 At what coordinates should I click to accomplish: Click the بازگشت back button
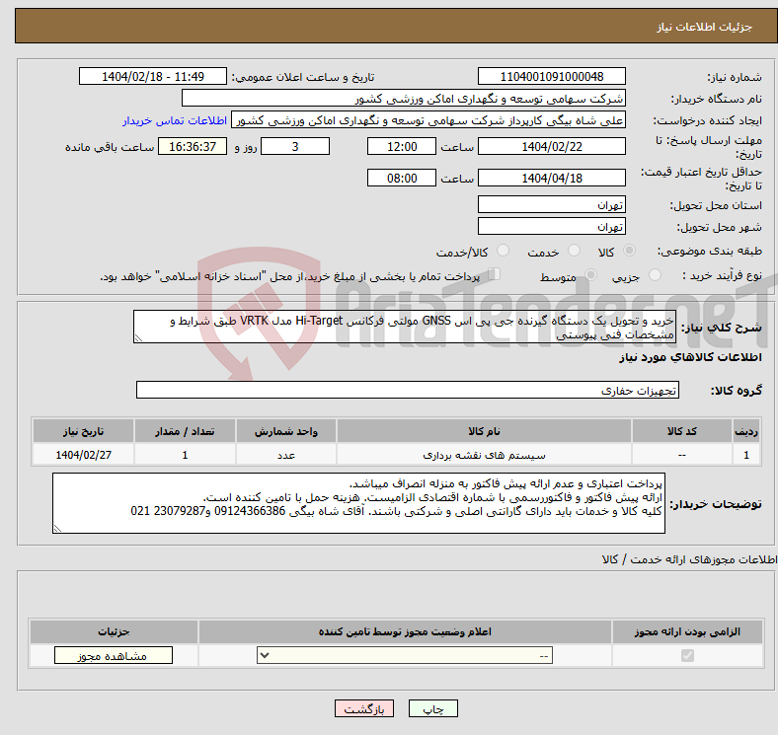364,708
